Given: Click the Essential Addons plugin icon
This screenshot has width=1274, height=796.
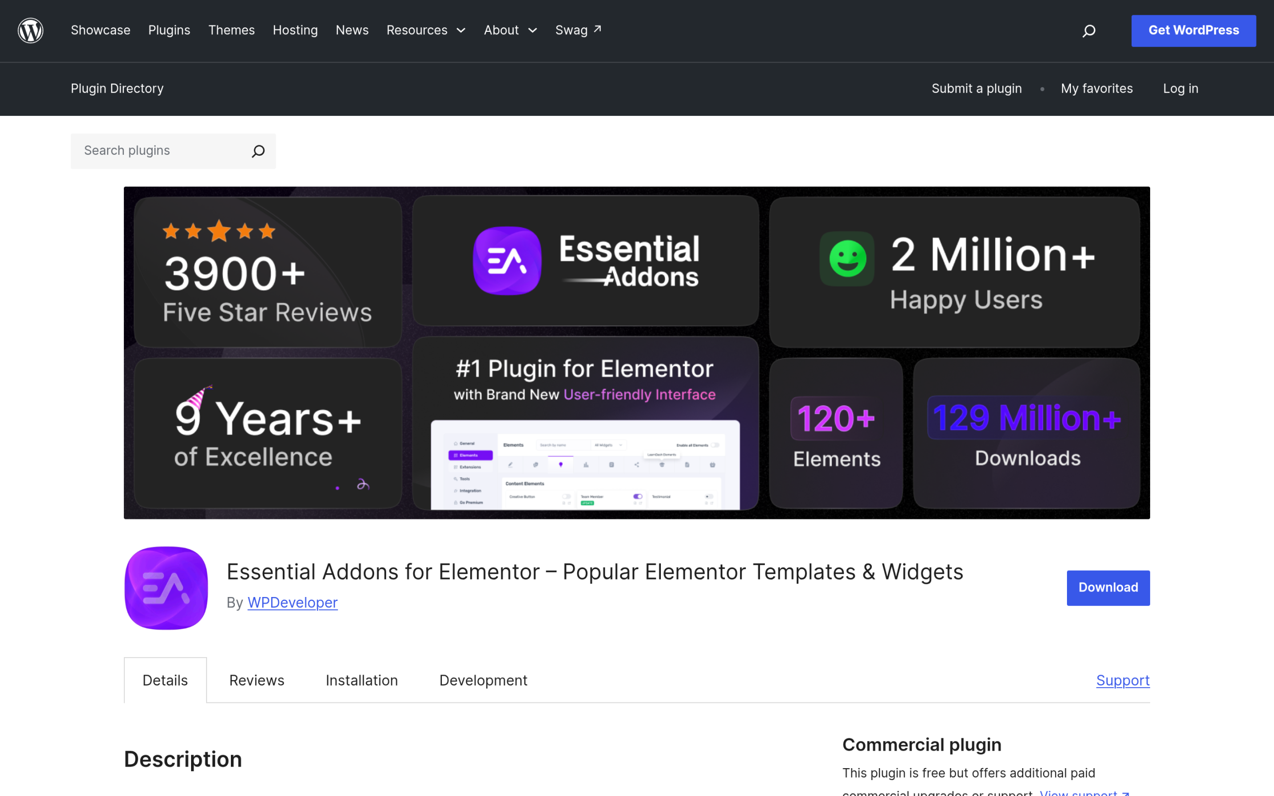Looking at the screenshot, I should (x=166, y=588).
